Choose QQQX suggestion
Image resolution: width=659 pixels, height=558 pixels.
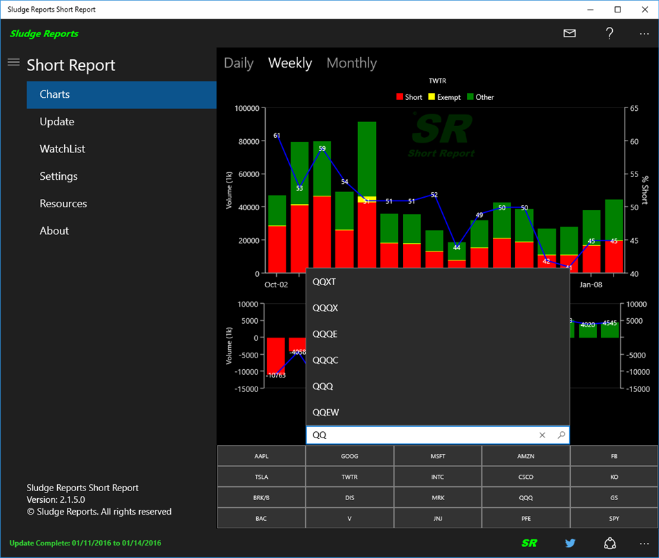(x=438, y=308)
